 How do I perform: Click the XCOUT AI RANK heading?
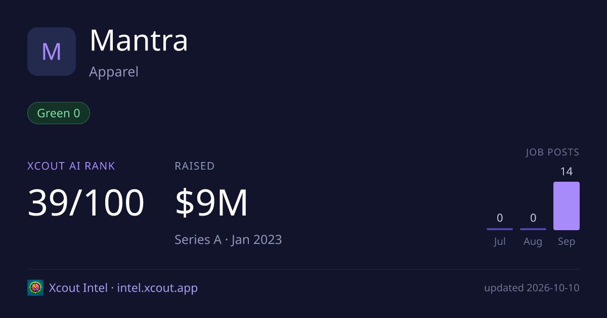(x=71, y=166)
